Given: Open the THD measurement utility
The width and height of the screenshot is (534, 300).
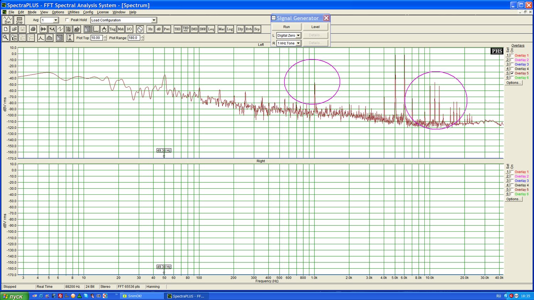Looking at the screenshot, I should [177, 29].
